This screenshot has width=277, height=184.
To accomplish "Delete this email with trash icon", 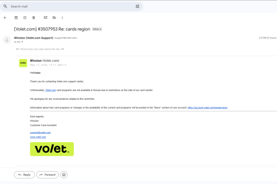I will (x=34, y=17).
